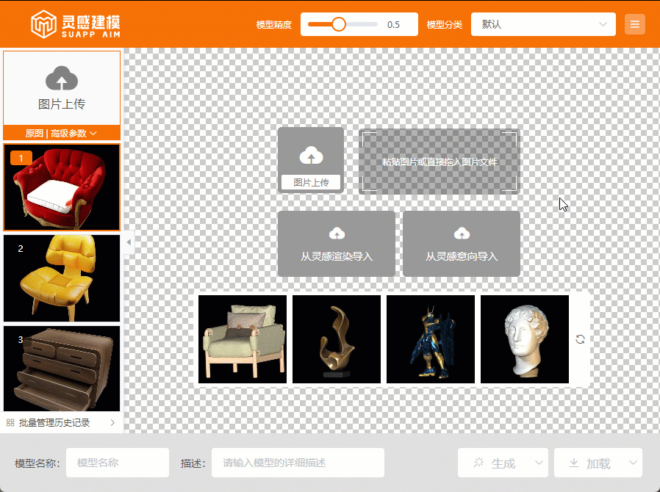Expand the 生成 button dropdown arrow
This screenshot has width=660, height=492.
click(539, 463)
